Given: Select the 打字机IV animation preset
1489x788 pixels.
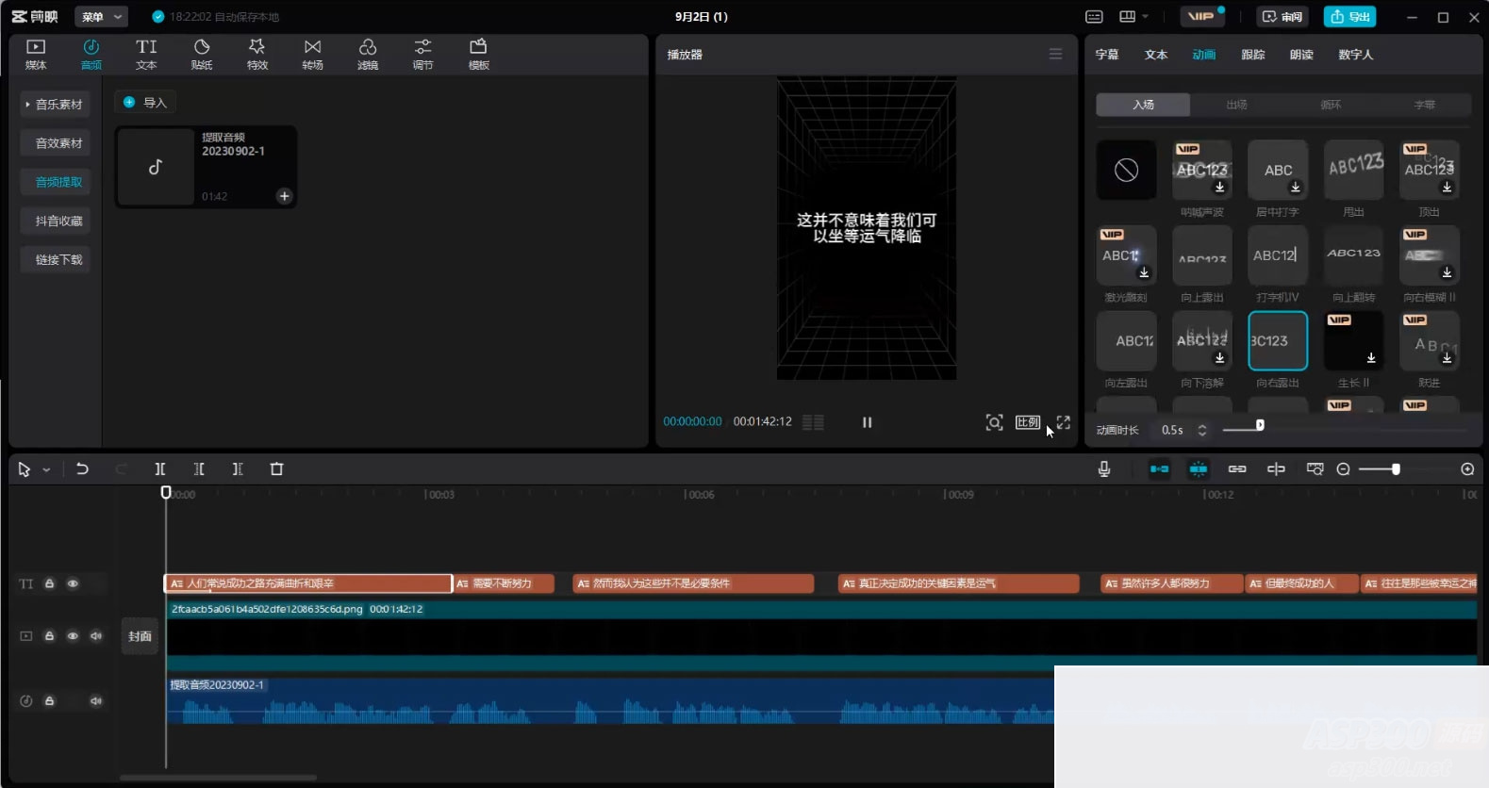Looking at the screenshot, I should point(1277,255).
